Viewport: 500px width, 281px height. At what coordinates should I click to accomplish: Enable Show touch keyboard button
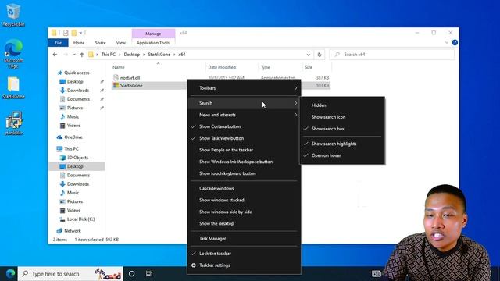(x=244, y=173)
